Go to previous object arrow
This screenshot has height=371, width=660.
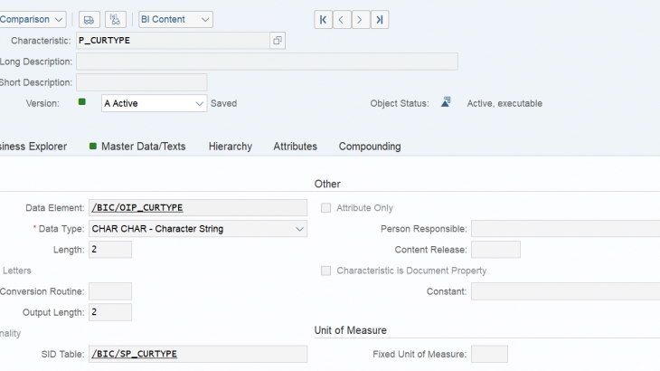[342, 20]
